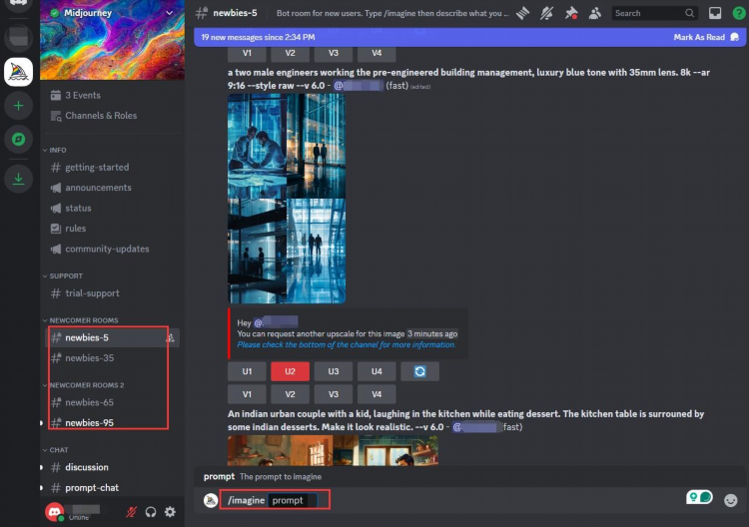The image size is (749, 527).
Task: Click U1 upscale button
Action: (247, 371)
